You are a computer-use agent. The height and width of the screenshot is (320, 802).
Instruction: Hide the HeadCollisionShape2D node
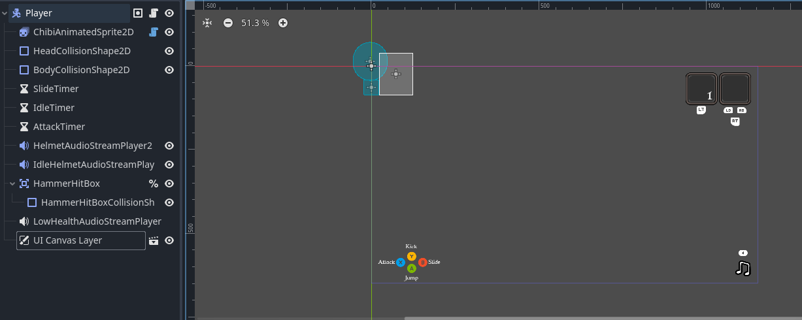coord(169,51)
